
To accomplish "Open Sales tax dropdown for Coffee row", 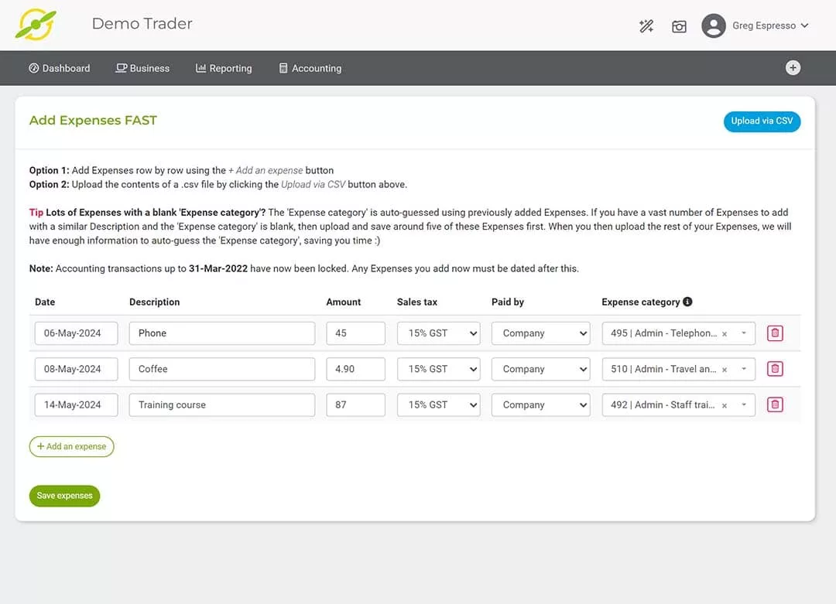I will pos(439,369).
